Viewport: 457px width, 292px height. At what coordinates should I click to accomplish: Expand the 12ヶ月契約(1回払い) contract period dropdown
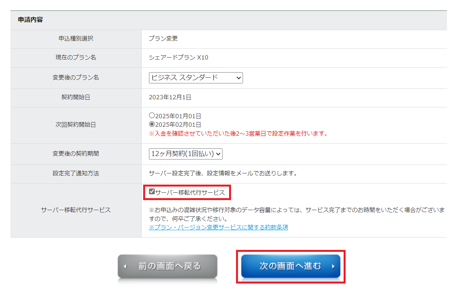click(186, 154)
